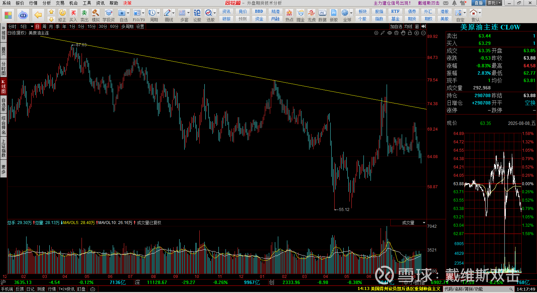Image resolution: width=537 pixels, height=293 pixels.
Task: Toggle the 窗 window button
Action: (417, 26)
